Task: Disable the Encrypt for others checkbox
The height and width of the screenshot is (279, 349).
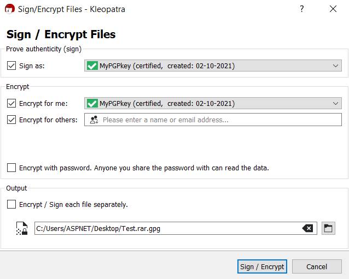Action: (11, 120)
